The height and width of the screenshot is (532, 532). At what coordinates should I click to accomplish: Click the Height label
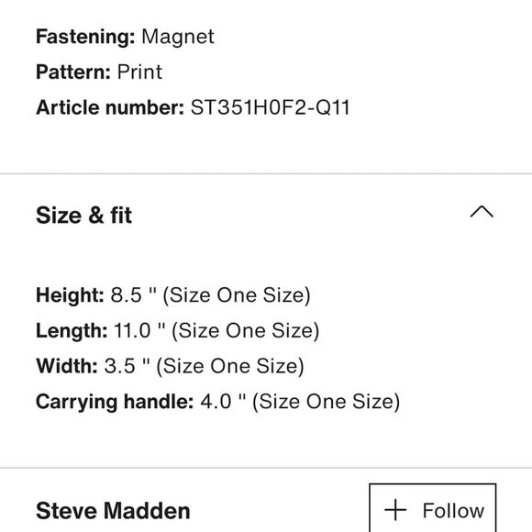70,295
